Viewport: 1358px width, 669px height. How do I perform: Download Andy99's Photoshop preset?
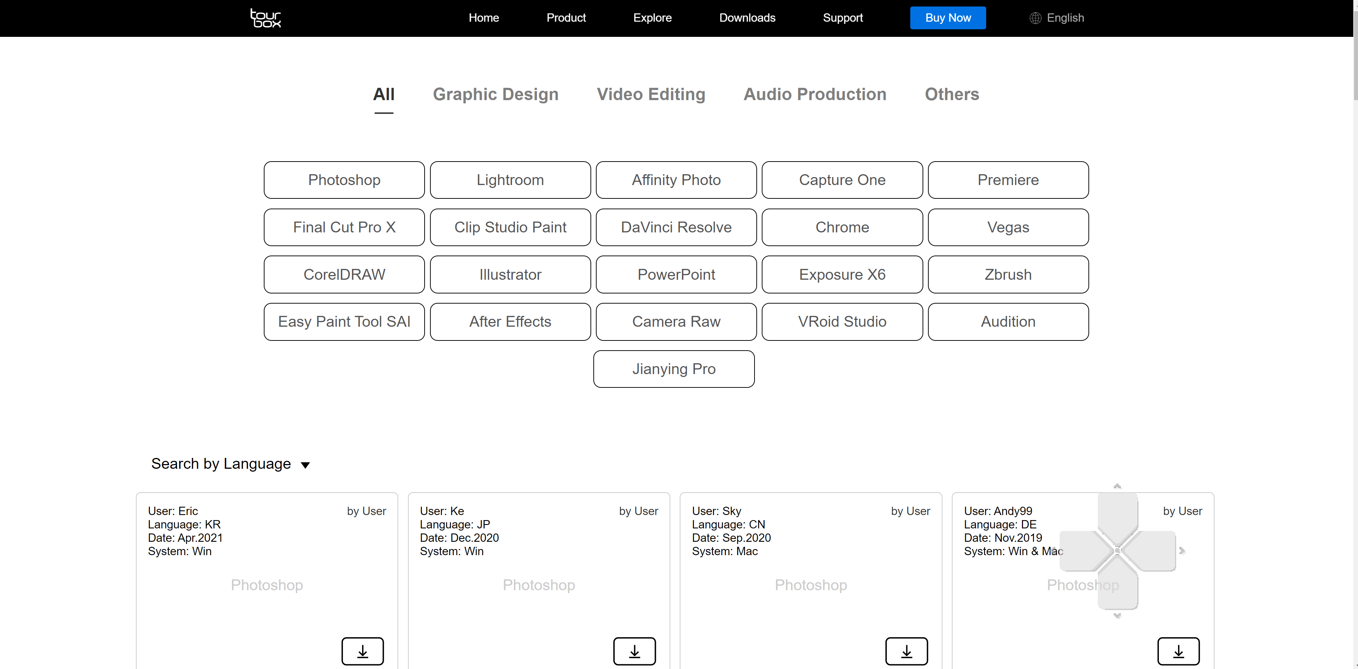coord(1178,651)
